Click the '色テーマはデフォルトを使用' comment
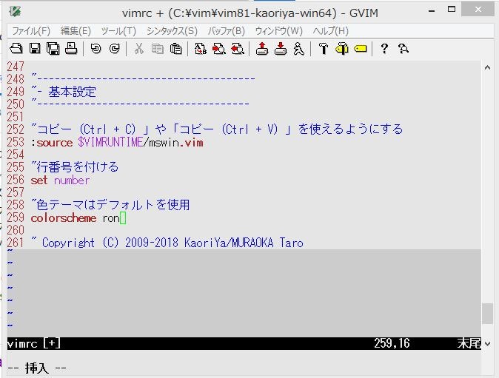The image size is (499, 378). click(110, 205)
